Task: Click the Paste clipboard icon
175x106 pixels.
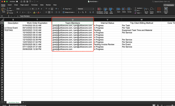Action: (x=3, y=9)
